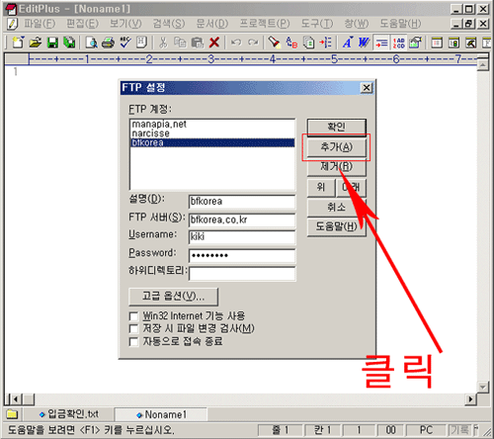The image size is (494, 439).
Task: Click the green Save floppy icon
Action: 52,43
